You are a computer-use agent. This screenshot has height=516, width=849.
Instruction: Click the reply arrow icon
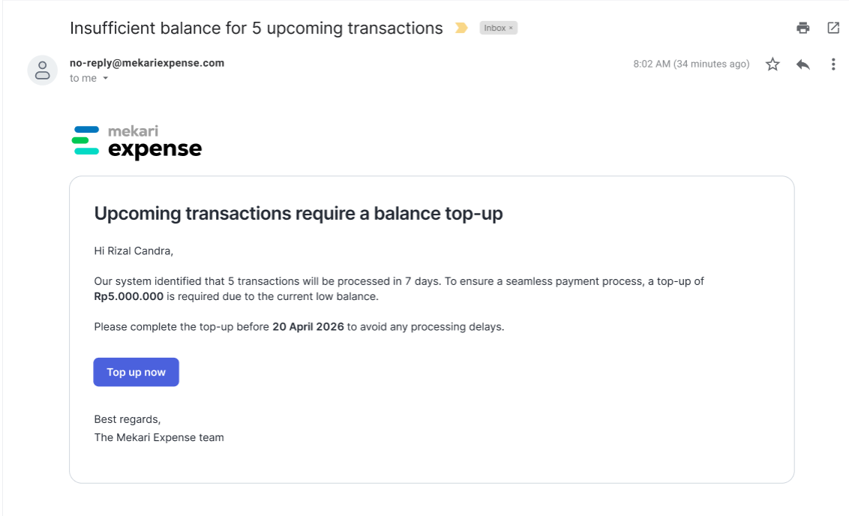click(x=803, y=64)
